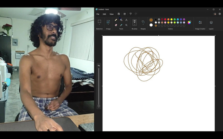The width and height of the screenshot is (223, 139).
Task: Open Image Creator
Action: [x=200, y=22]
